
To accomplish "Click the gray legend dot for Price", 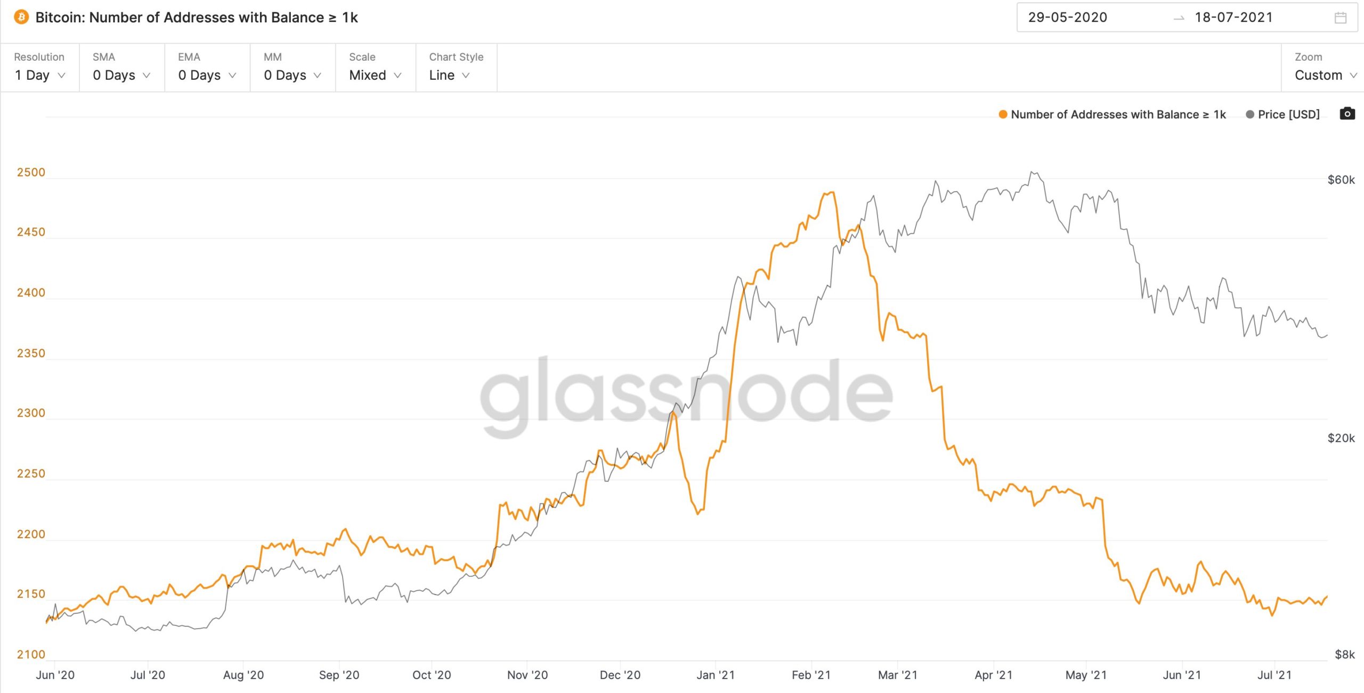I will pyautogui.click(x=1250, y=114).
